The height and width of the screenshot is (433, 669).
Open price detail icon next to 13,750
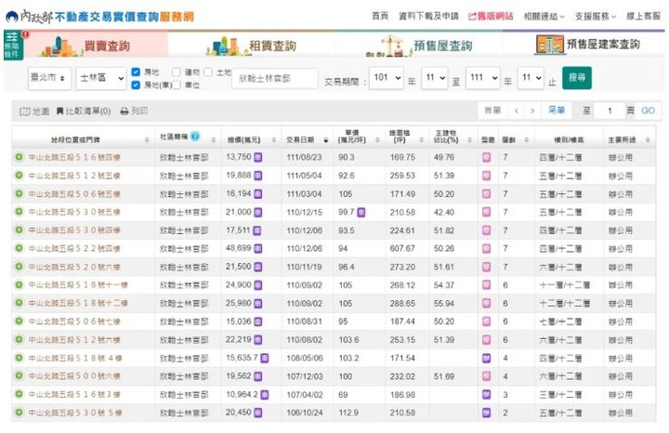[257, 157]
